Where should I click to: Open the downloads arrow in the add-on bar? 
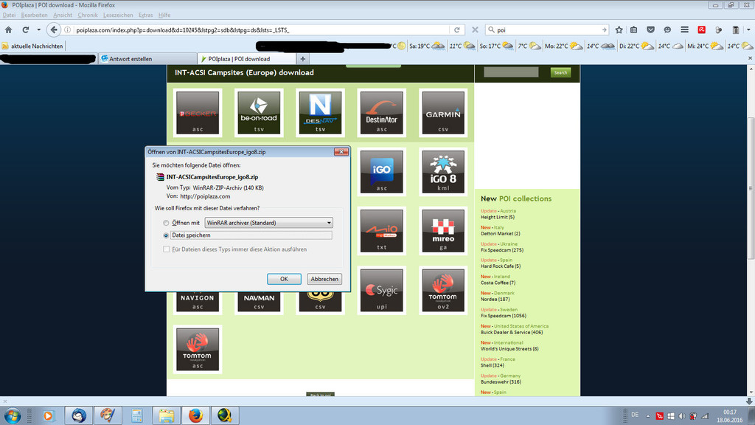tap(749, 401)
